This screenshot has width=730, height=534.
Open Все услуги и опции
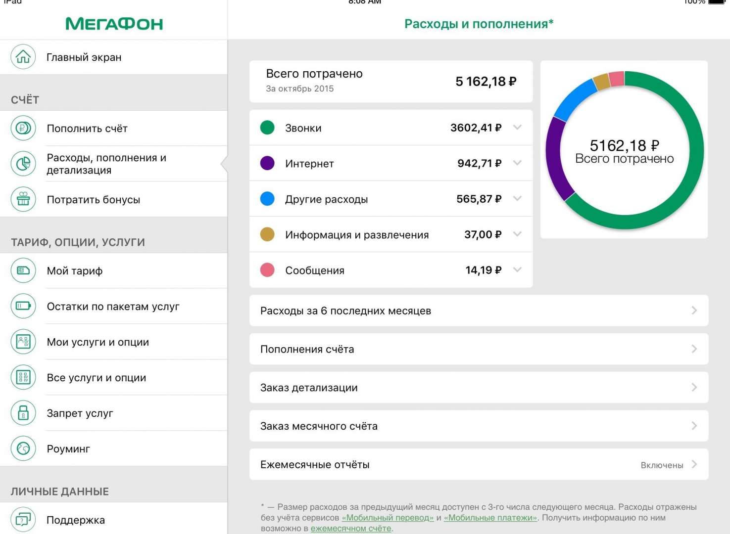(x=114, y=377)
